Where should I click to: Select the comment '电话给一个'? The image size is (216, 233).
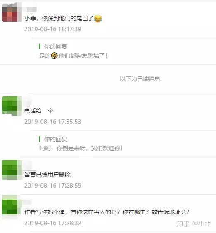(39, 111)
